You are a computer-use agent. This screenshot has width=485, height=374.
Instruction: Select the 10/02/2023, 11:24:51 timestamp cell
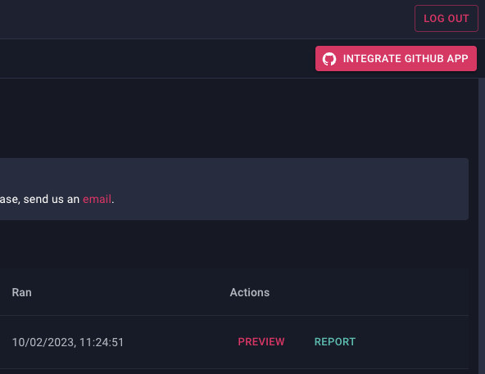[x=68, y=342]
